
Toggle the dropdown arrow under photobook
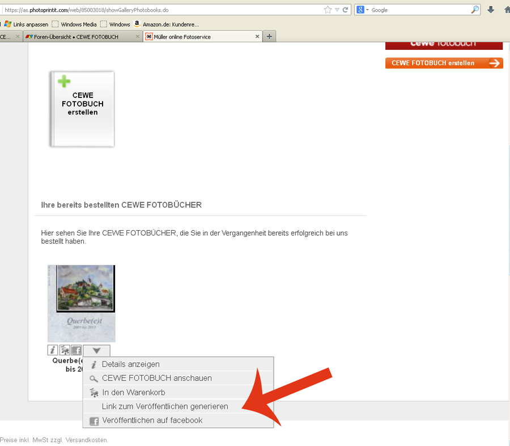click(x=96, y=351)
